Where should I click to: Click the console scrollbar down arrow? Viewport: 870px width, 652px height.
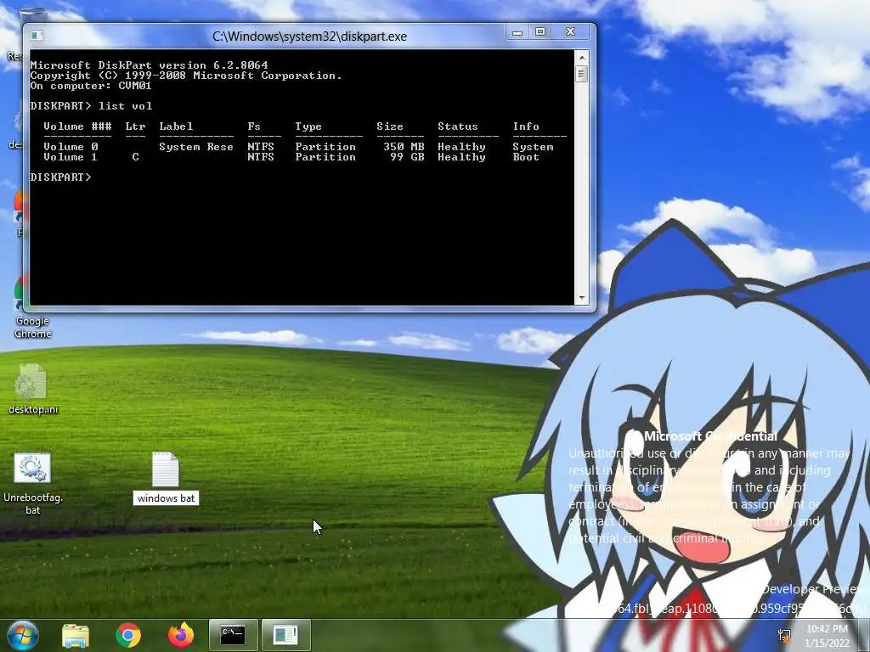pos(581,298)
